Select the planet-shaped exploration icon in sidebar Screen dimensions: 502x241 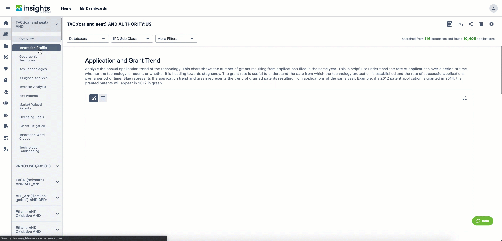coord(6,34)
